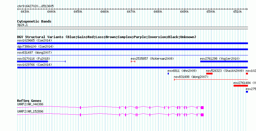Select the small red esv2535857 loss marker
256x131 pixels.
[x=133, y=61]
